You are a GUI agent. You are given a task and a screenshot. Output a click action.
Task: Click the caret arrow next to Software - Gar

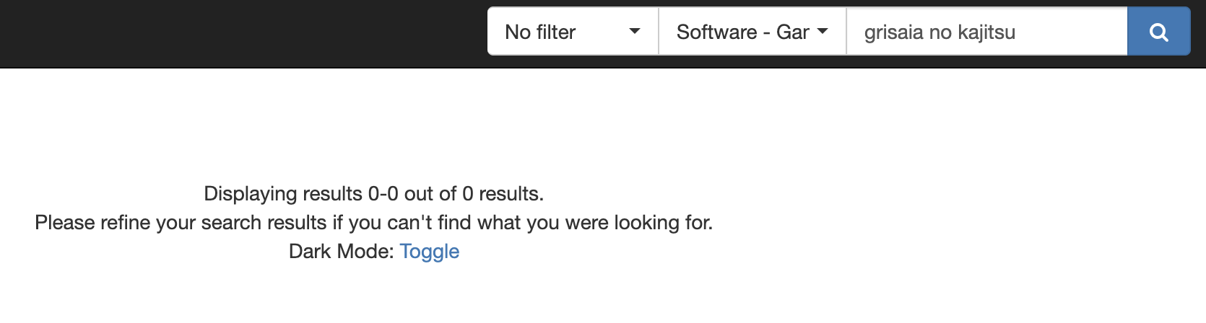[823, 32]
